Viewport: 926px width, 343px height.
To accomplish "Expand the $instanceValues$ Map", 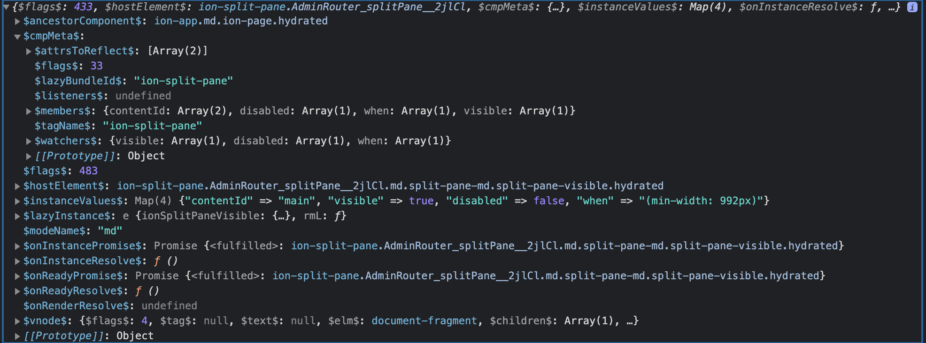I will coord(17,201).
